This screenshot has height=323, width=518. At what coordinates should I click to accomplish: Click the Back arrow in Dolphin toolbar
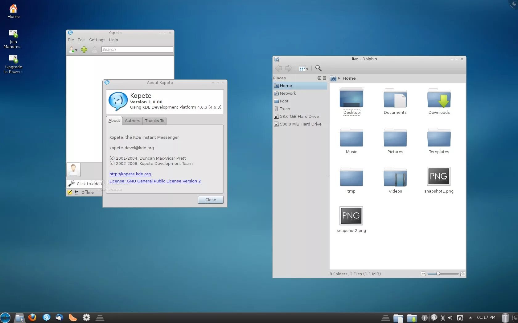[x=278, y=68]
